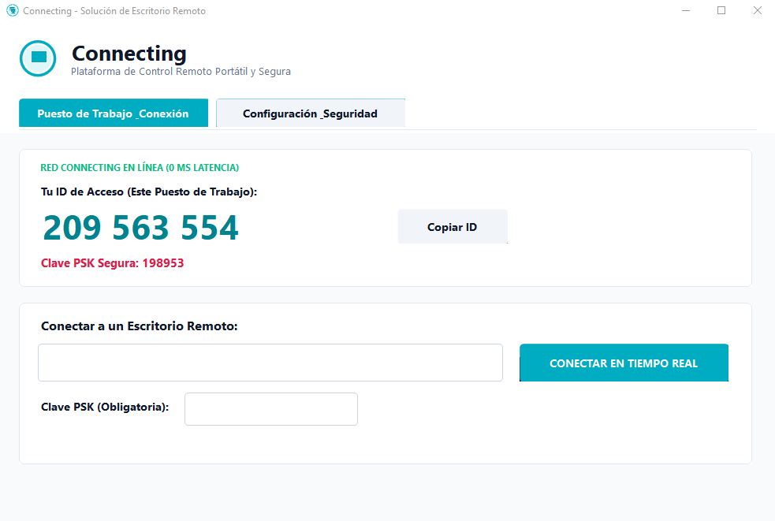Viewport: 775px width, 521px height.
Task: Click the Connecting heading title
Action: pyautogui.click(x=129, y=54)
